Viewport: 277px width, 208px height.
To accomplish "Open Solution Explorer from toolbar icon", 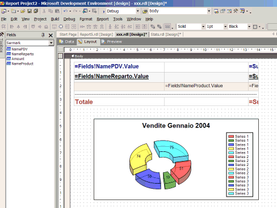I will 216,11.
